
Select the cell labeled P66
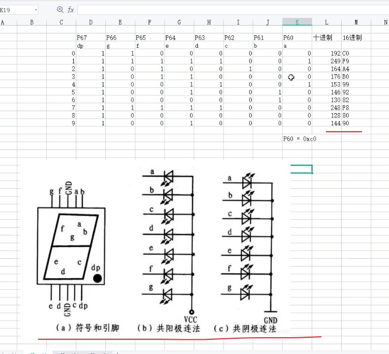(120, 38)
